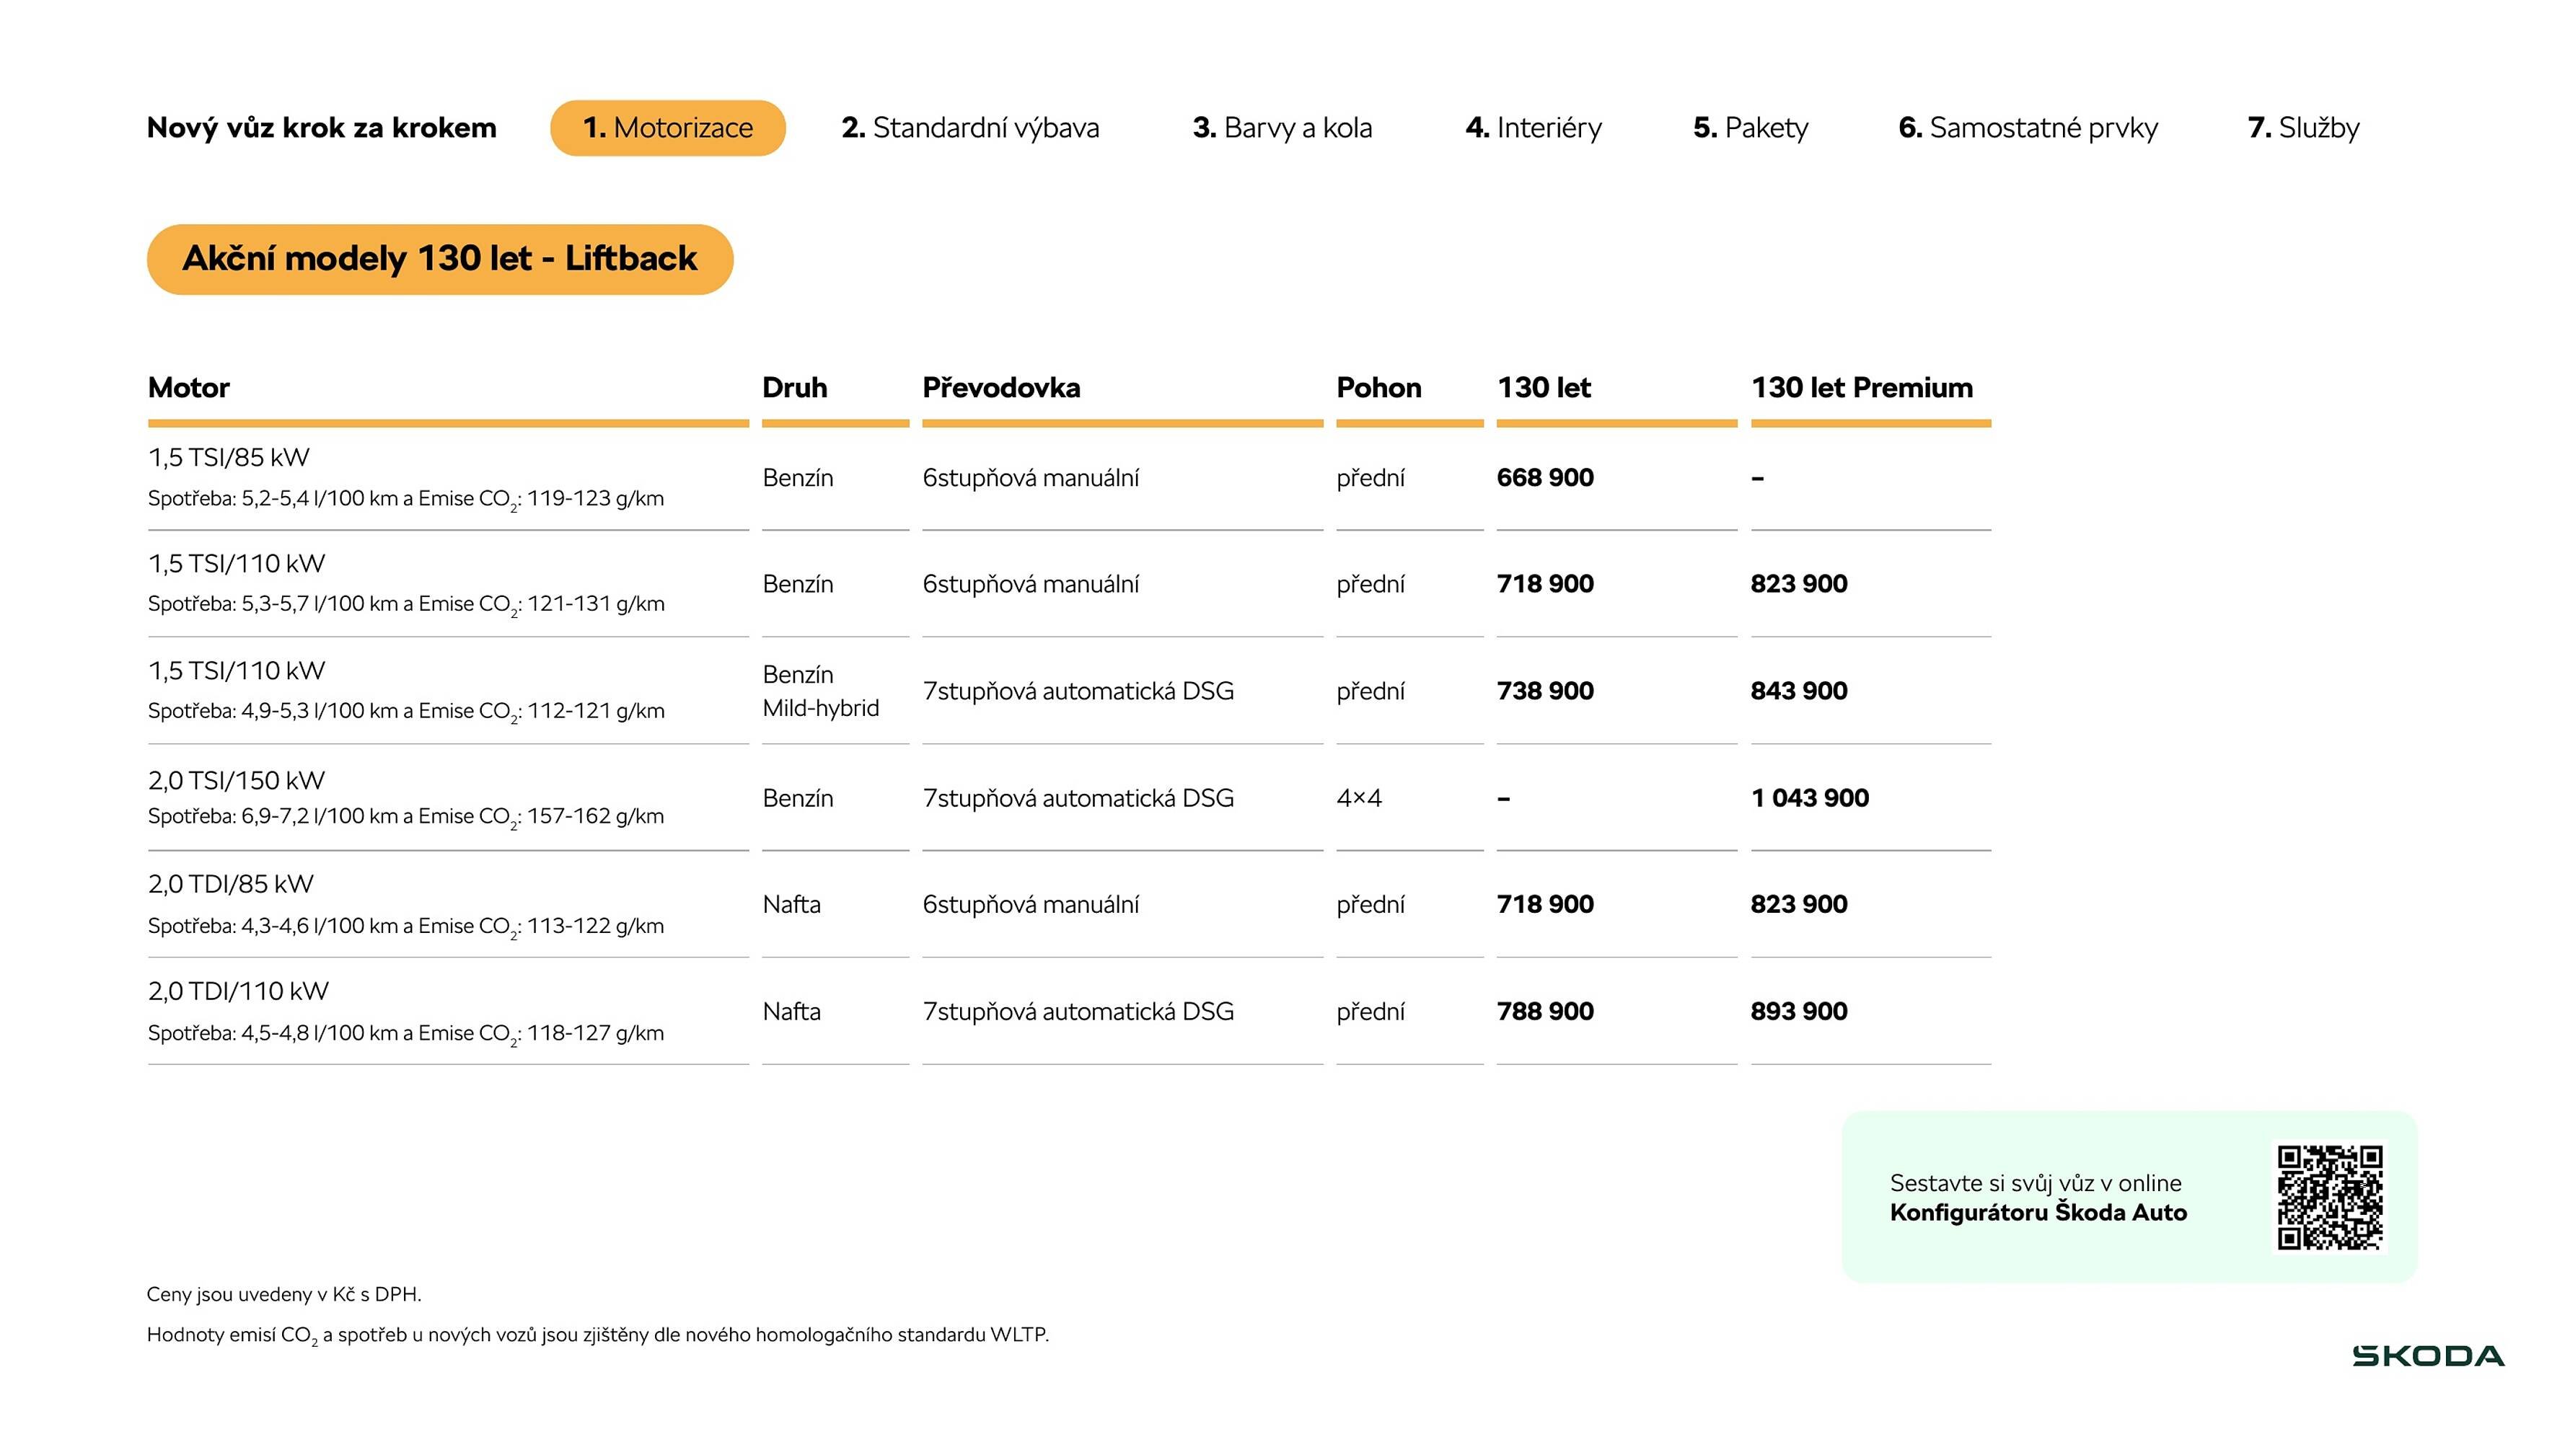Click the Benzín Mild-hybrid fuel type cell
This screenshot has height=1442, width=2565.
(x=820, y=691)
